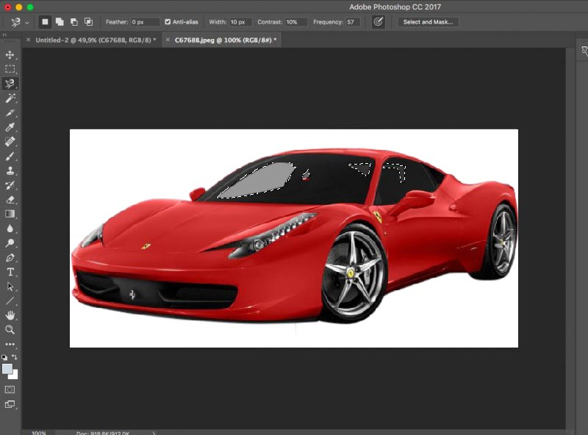Select the Rectangular Marquee tool
Viewport: 588px width, 435px height.
10,69
